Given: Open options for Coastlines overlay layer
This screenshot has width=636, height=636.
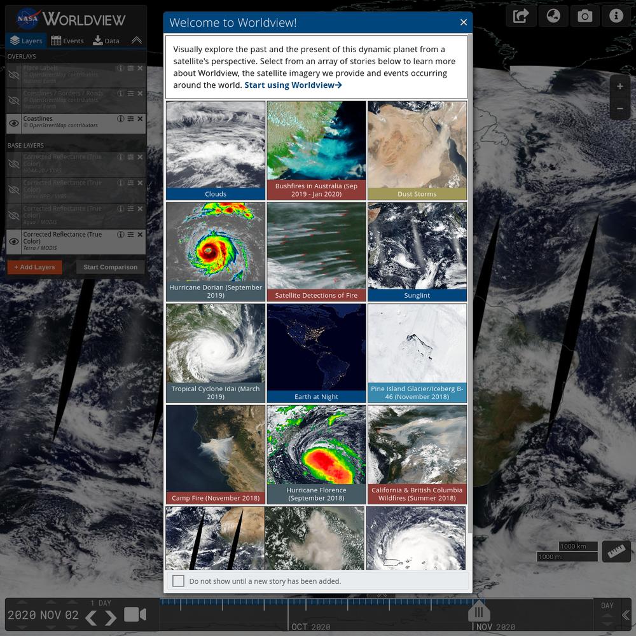Looking at the screenshot, I should click(130, 118).
